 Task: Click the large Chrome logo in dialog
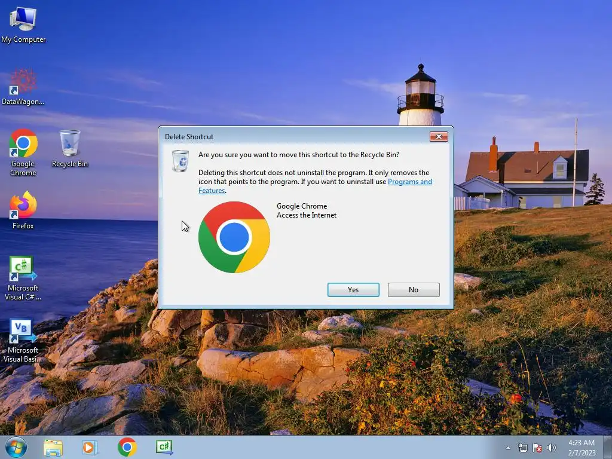point(234,237)
